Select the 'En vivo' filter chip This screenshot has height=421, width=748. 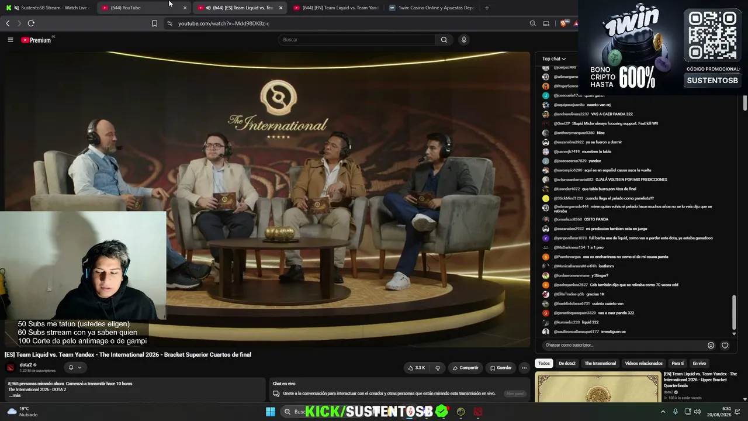pos(699,364)
